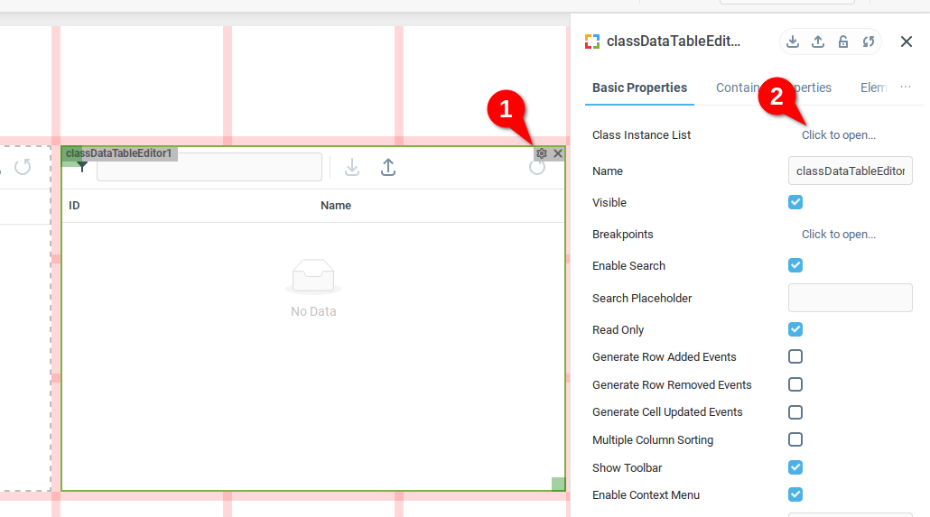Show more tabs via ellipsis icon
Screen dimensions: 930x517
click(x=905, y=88)
